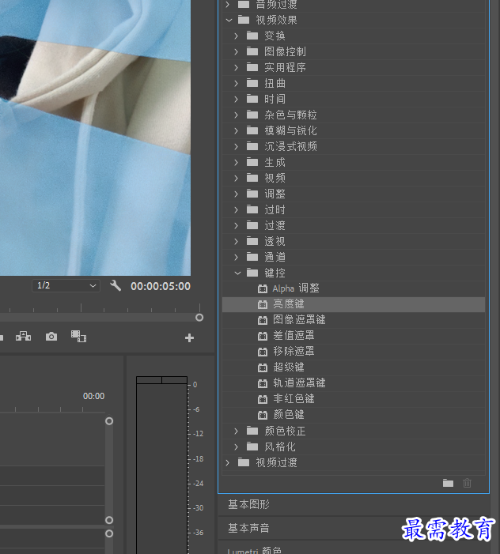Select the 轨道遮罩键 effect text
This screenshot has height=554, width=500.
[x=299, y=383]
